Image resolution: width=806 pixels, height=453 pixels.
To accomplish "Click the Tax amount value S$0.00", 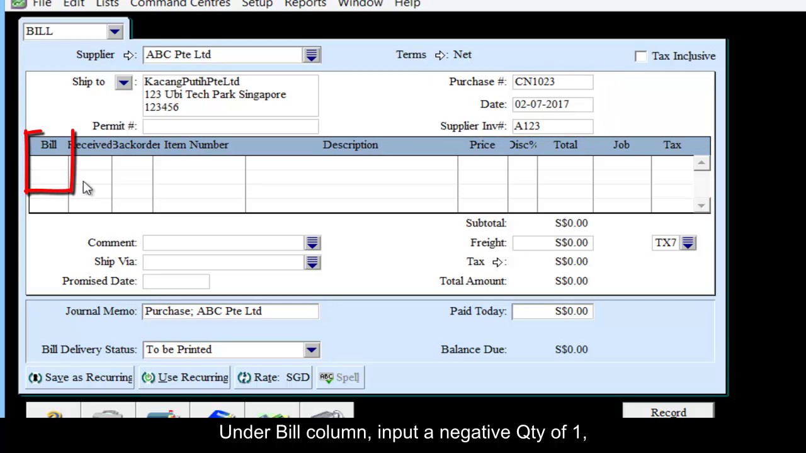I will coord(571,262).
